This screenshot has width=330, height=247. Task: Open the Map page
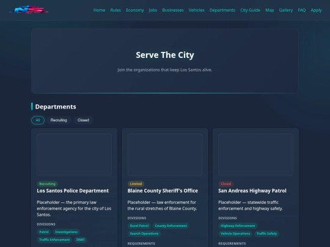coord(269,10)
